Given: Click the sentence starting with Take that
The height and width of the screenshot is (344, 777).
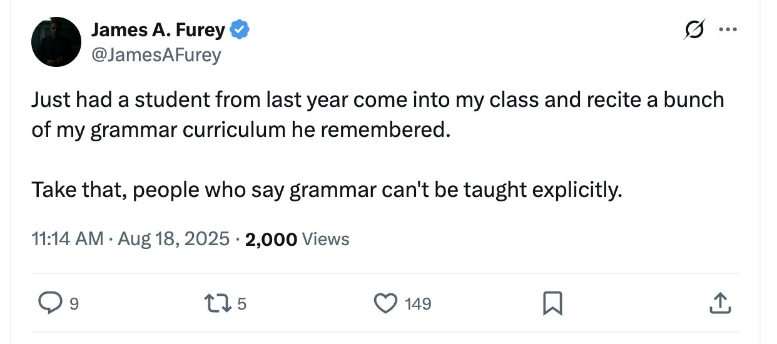Looking at the screenshot, I should 327,189.
